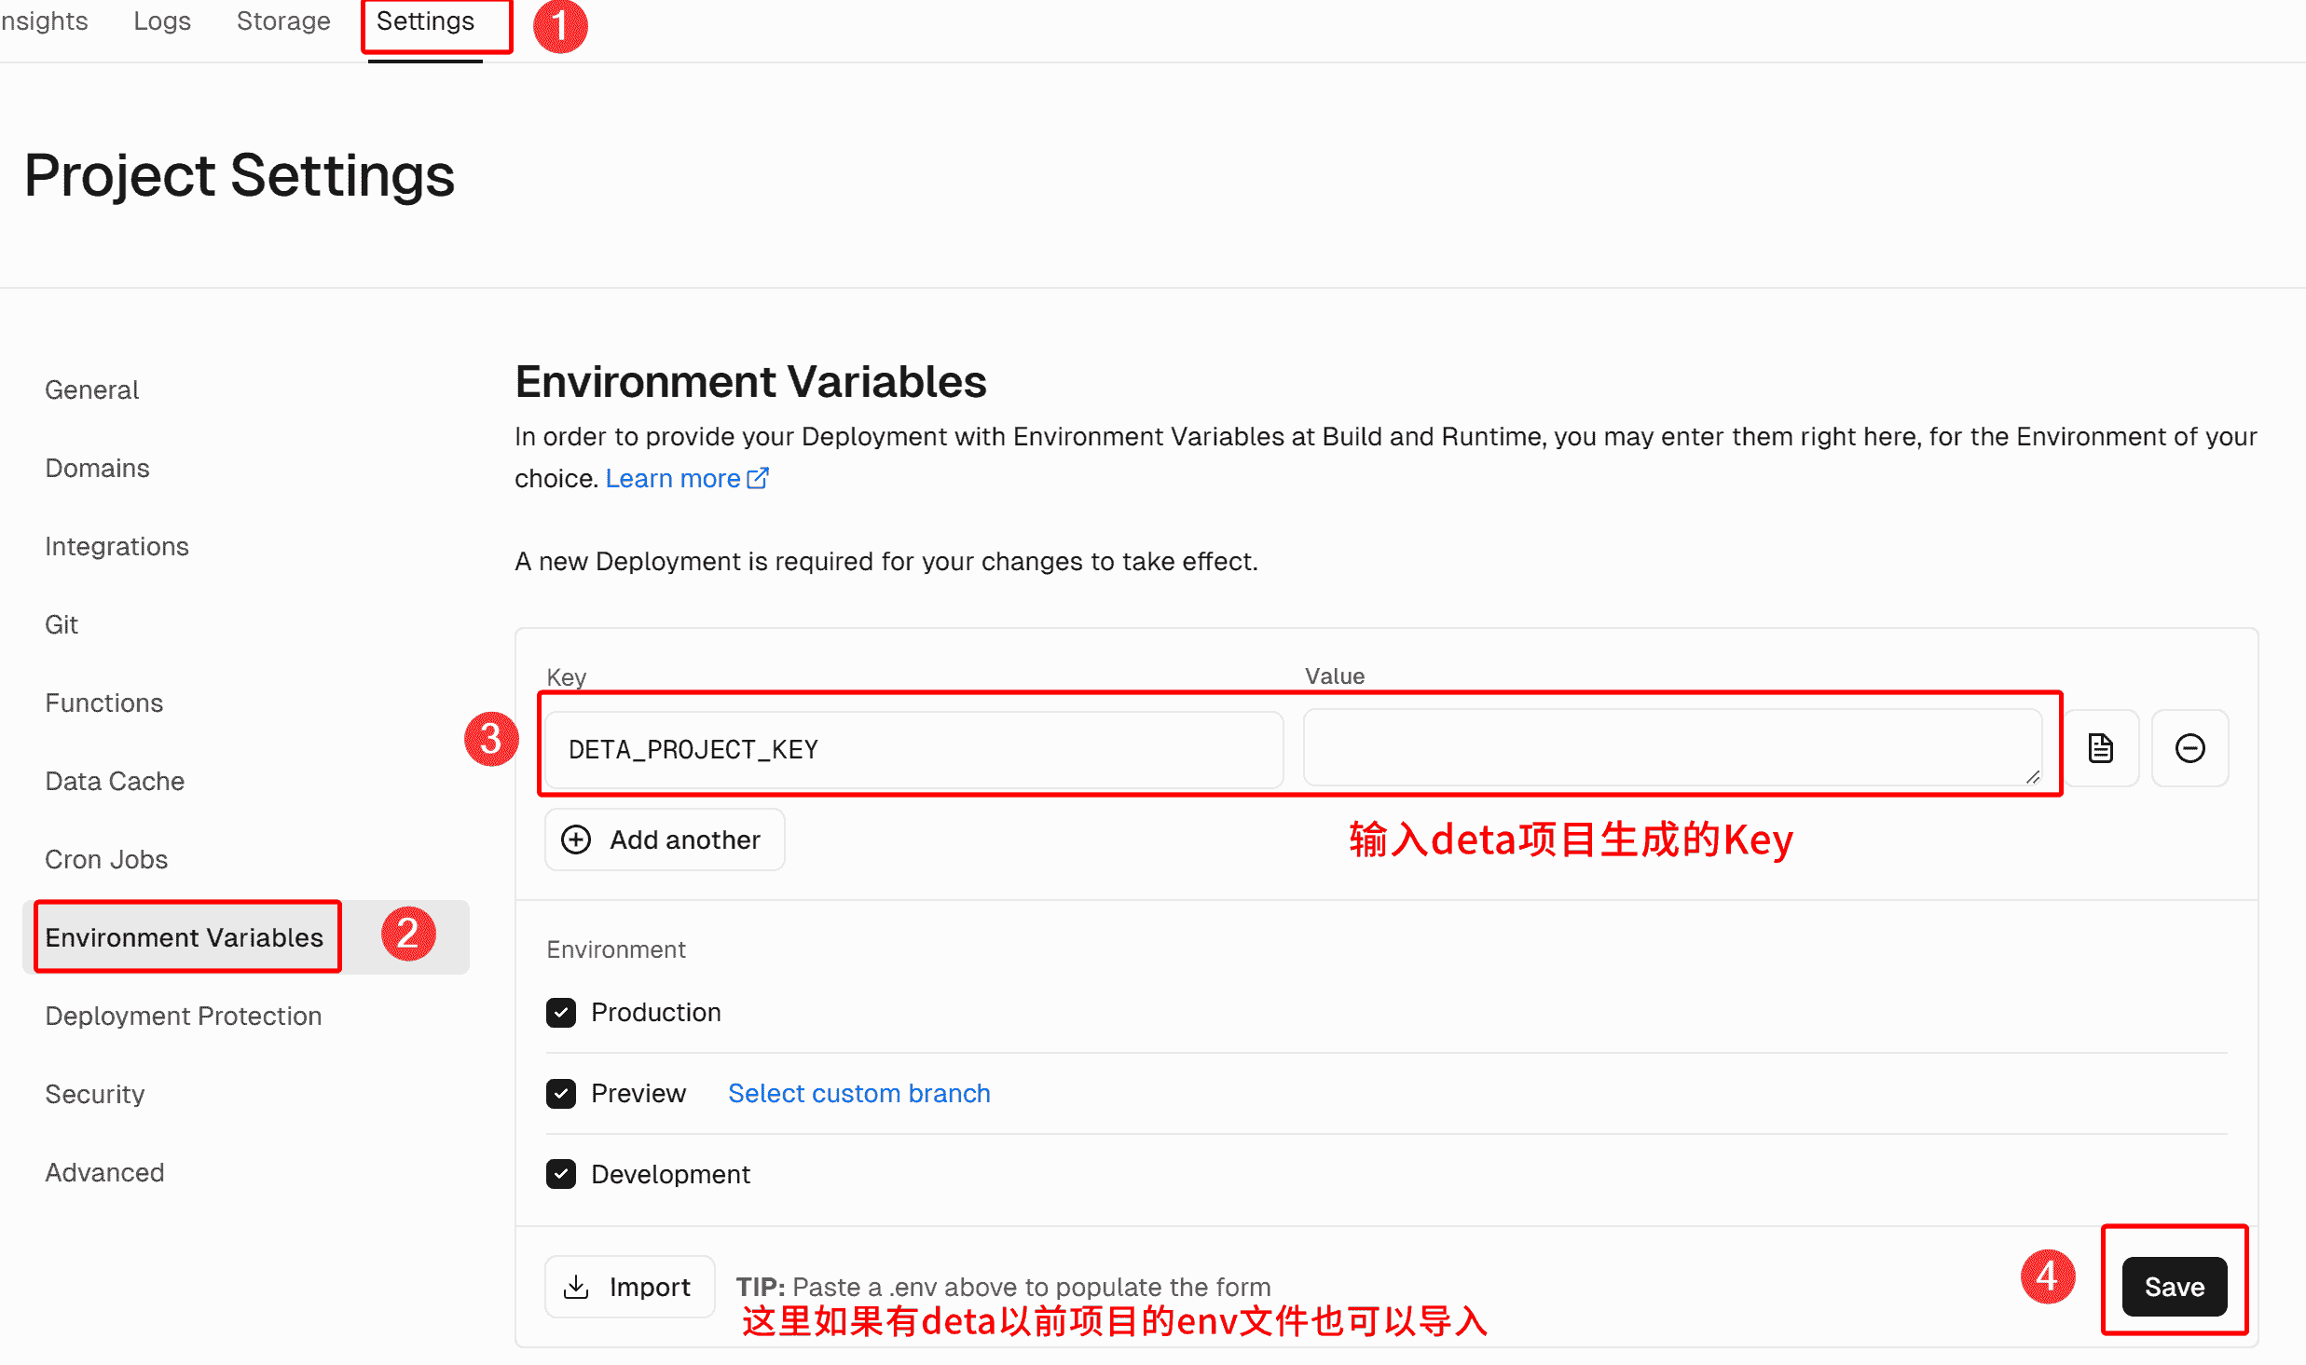Click the plus-circle icon in Add another
The width and height of the screenshot is (2306, 1365).
click(x=576, y=839)
